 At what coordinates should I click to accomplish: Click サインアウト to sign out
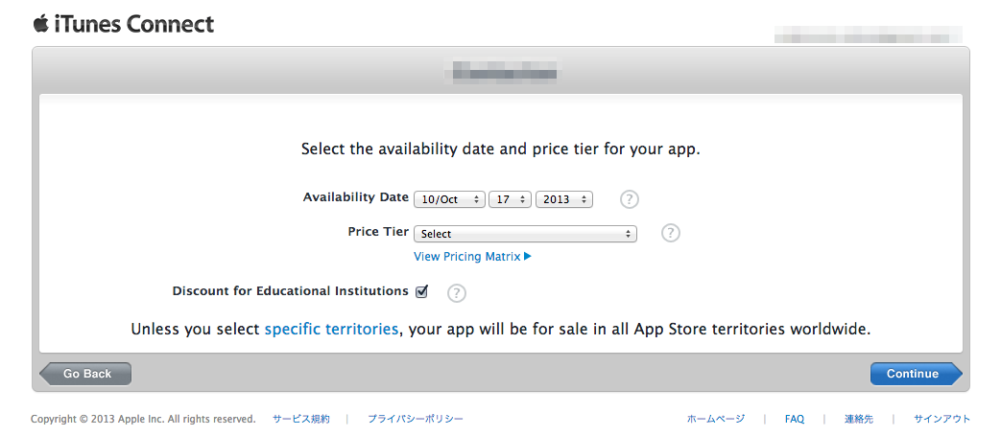tap(941, 419)
